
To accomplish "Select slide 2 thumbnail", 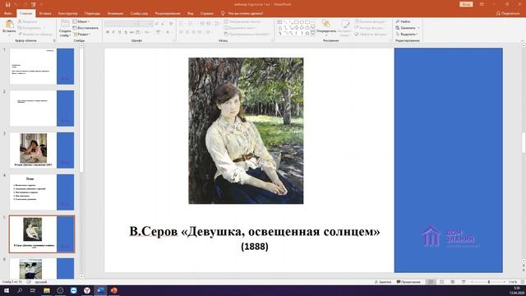I will 42,109.
